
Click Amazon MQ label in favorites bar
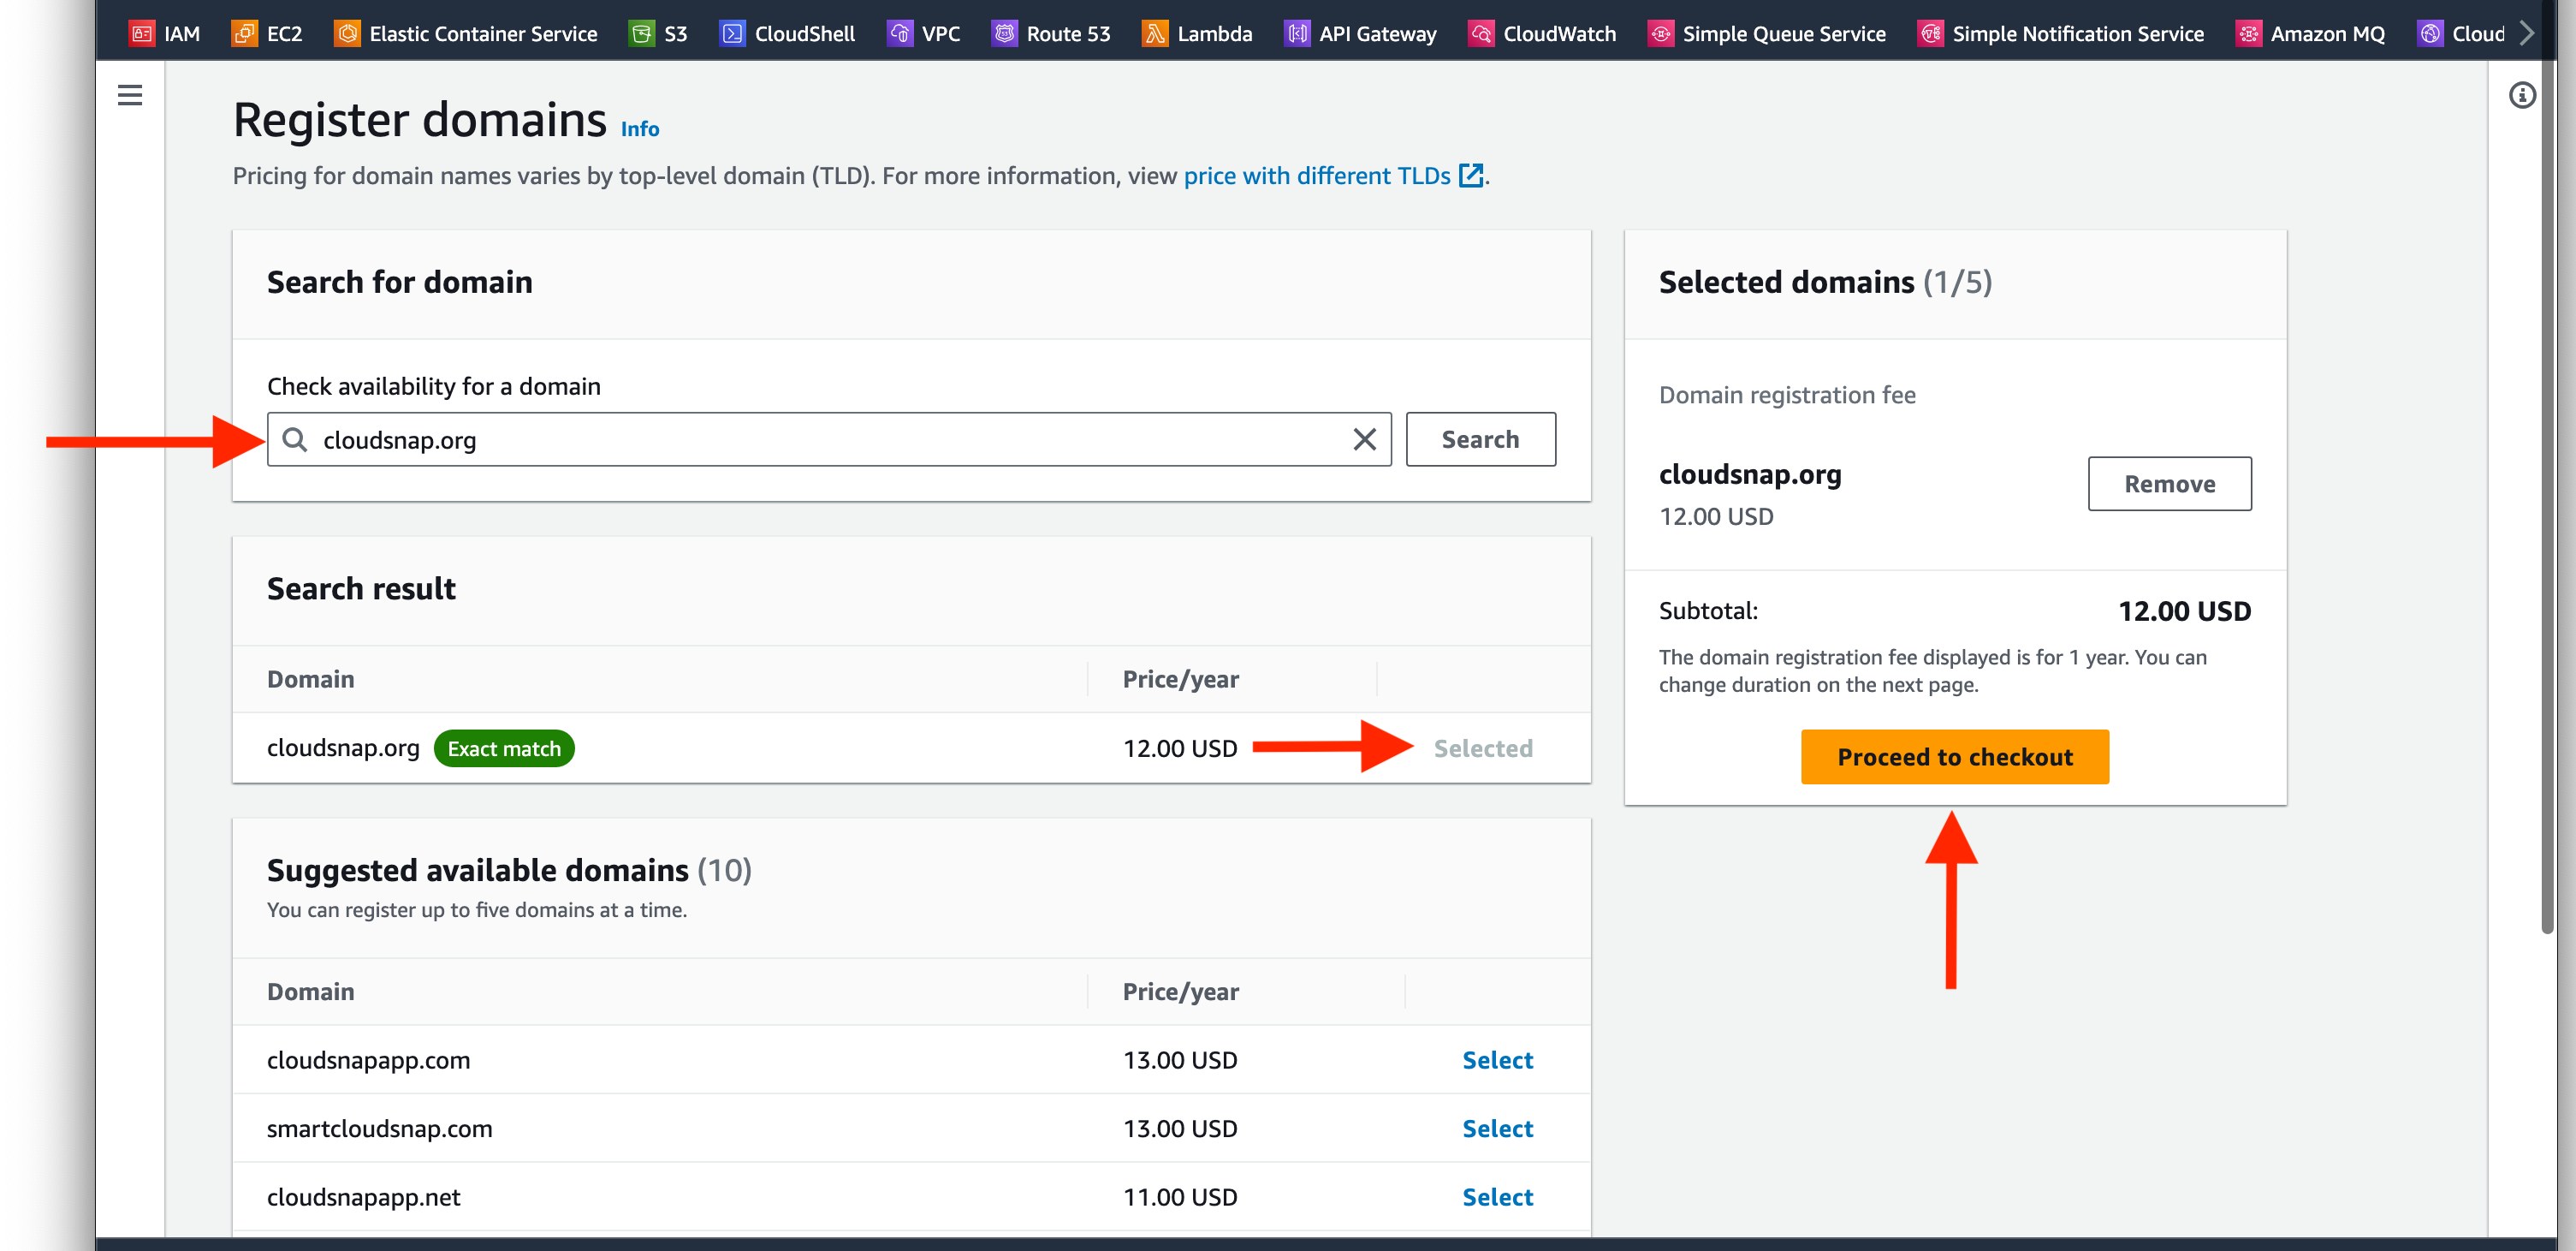tap(2327, 34)
